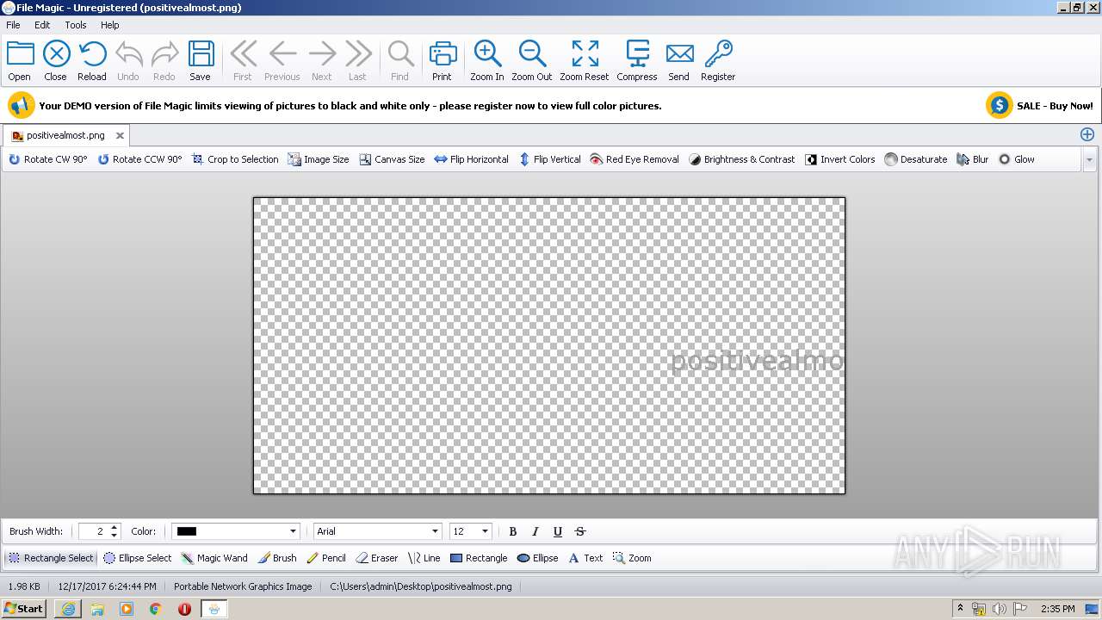The image size is (1102, 620).
Task: Select the Zoom tool in bottom toolbar
Action: [632, 558]
